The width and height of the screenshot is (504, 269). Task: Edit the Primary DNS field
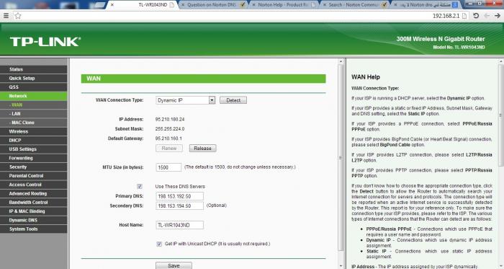(179, 196)
